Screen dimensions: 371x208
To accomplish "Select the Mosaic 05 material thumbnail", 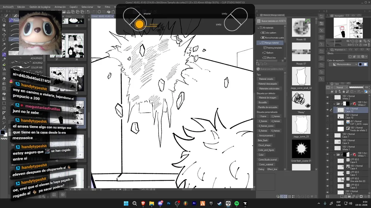I will [x=301, y=28].
